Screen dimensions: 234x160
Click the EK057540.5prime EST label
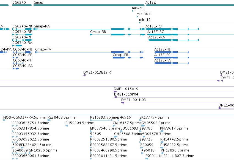click(105, 128)
